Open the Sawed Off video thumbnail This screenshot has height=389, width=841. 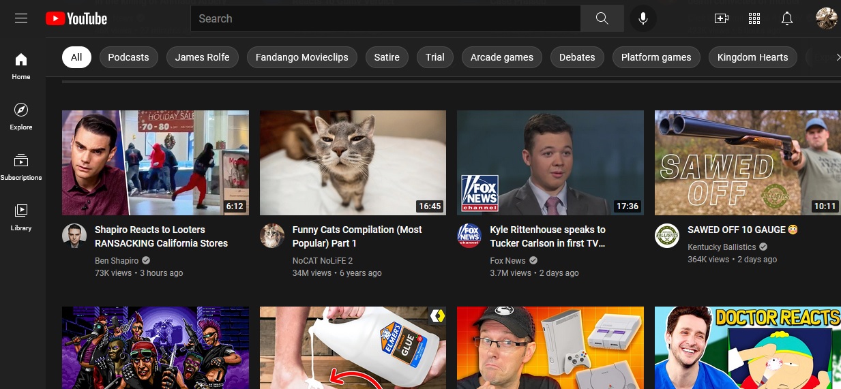748,163
